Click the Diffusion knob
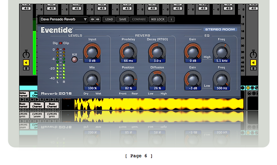This screenshot has height=165, width=277. tap(157, 79)
